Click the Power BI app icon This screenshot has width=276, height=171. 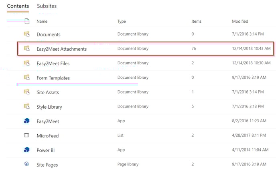(x=26, y=150)
